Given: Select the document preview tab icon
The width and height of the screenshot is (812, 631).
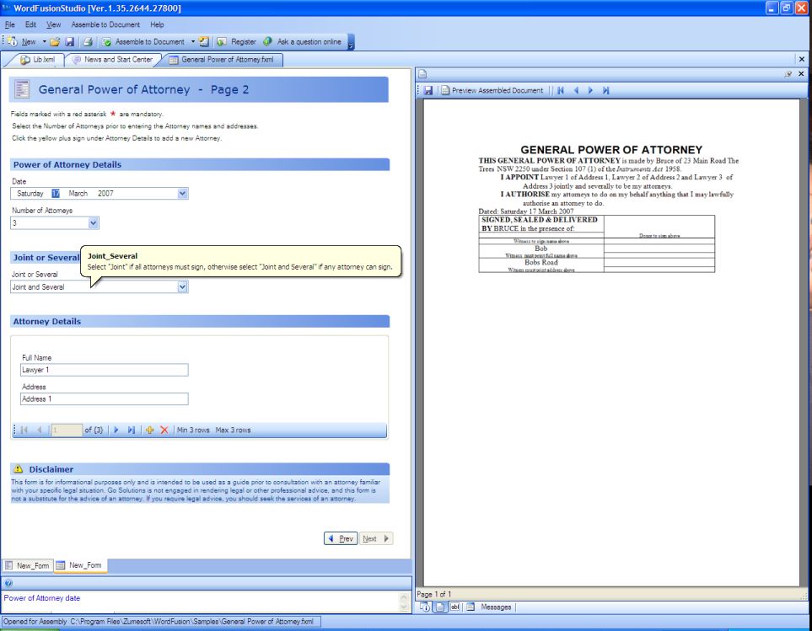Looking at the screenshot, I should pyautogui.click(x=439, y=607).
